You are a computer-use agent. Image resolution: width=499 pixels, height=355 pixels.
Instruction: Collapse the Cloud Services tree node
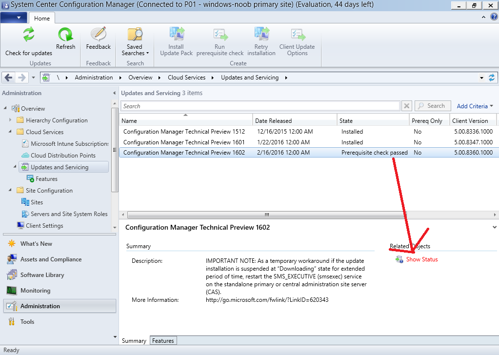pyautogui.click(x=10, y=131)
